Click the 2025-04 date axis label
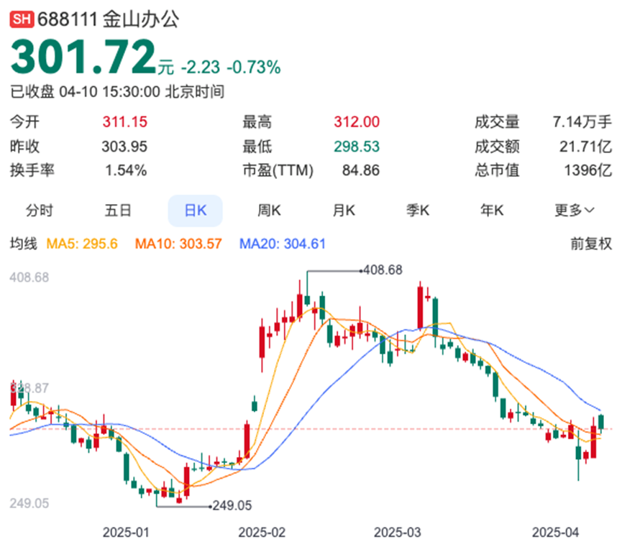The width and height of the screenshot is (622, 552). [555, 532]
